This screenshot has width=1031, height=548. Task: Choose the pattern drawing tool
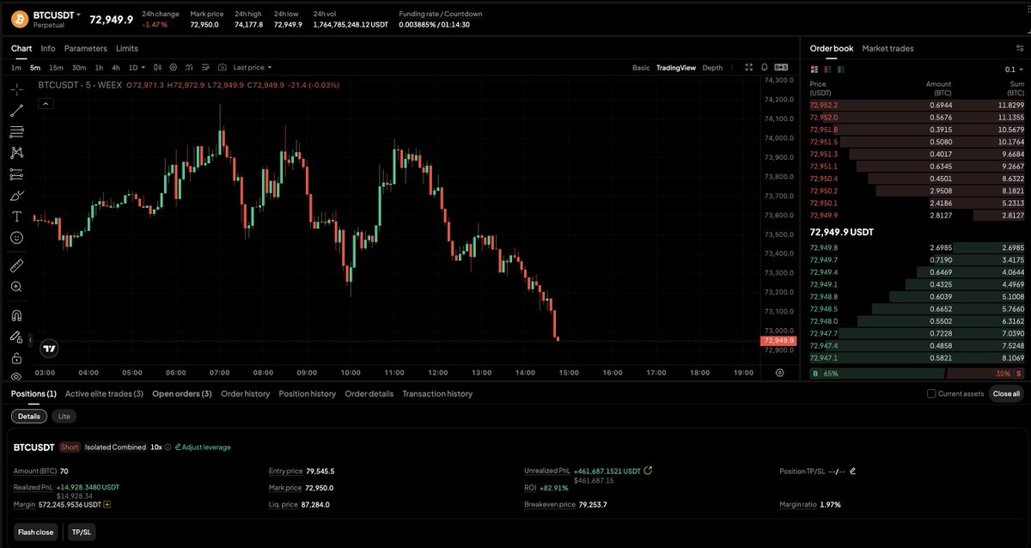pyautogui.click(x=16, y=153)
